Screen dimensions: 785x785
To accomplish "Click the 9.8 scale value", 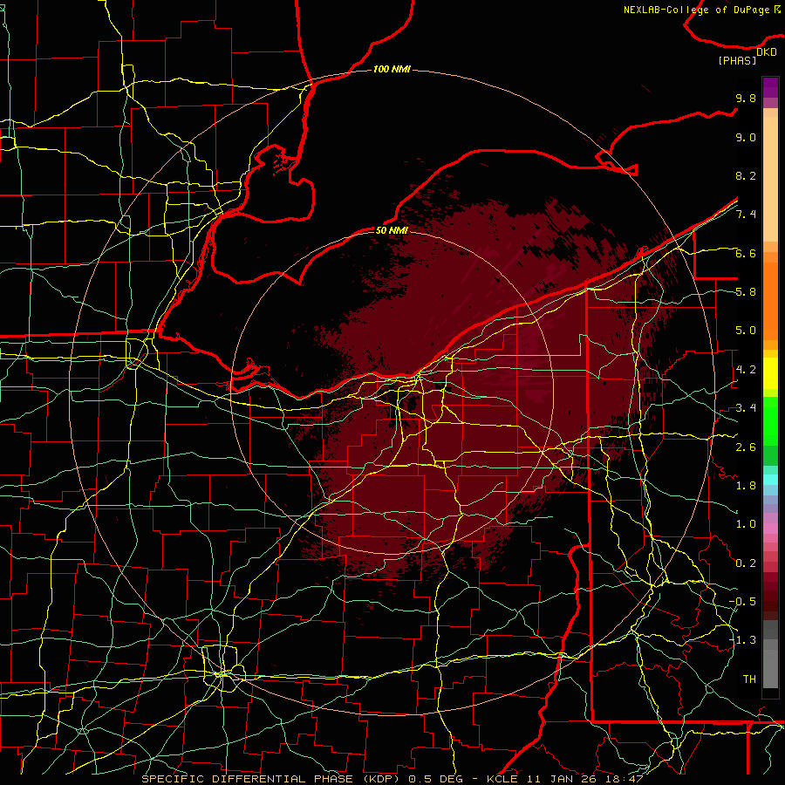I will pos(746,98).
